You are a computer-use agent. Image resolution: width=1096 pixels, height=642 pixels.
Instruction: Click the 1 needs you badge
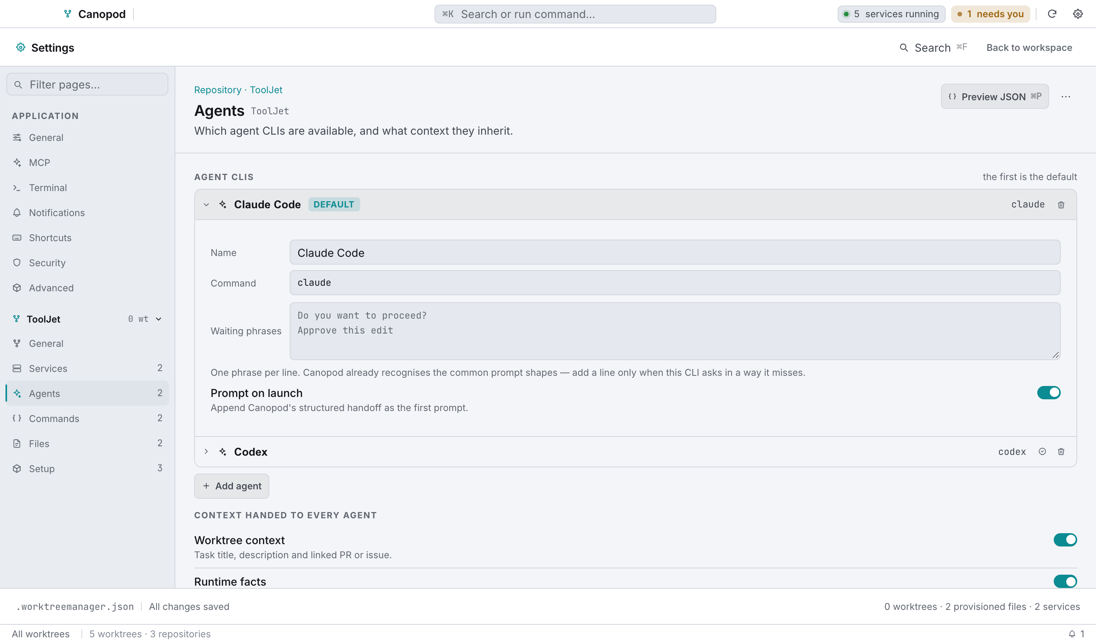[x=990, y=14]
